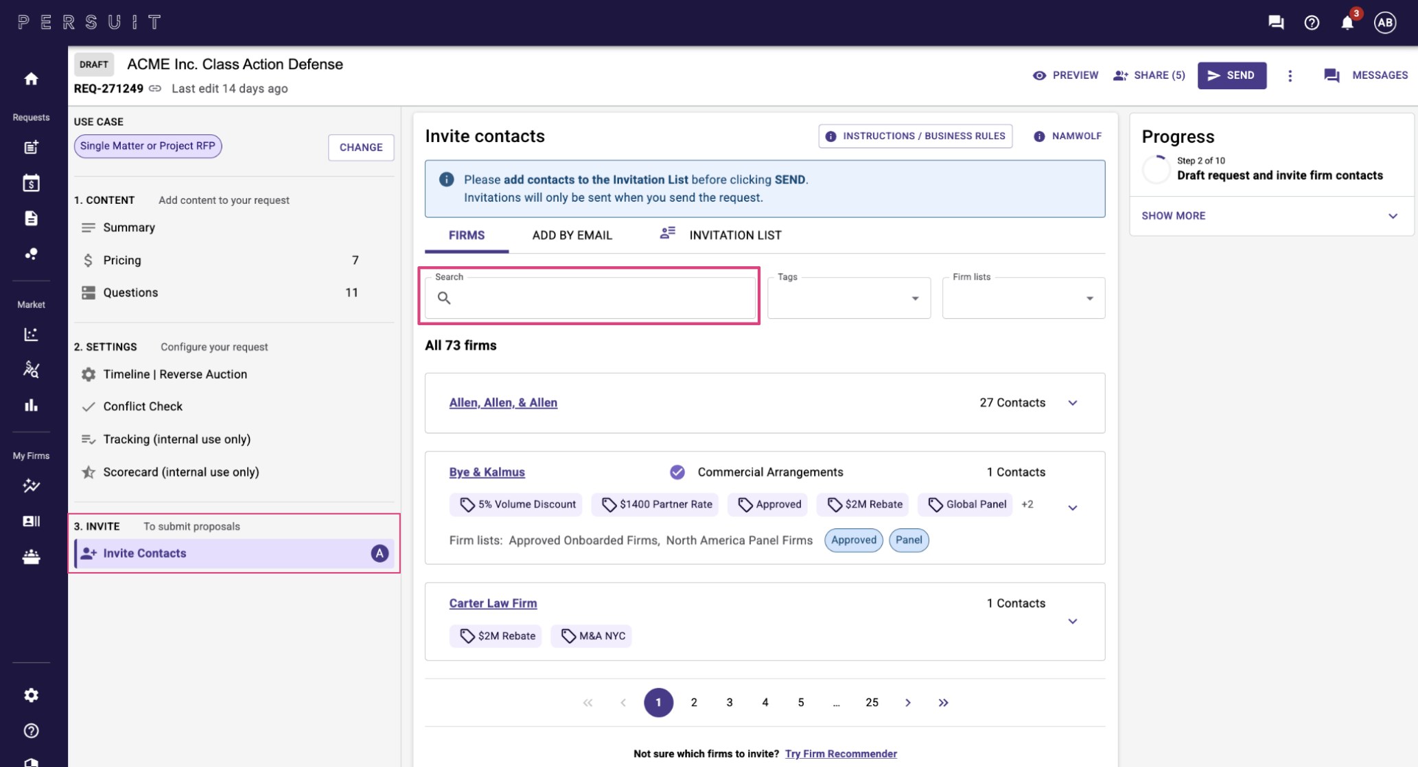Expand Allen, Allen, & Allen contacts
This screenshot has height=767, width=1418.
(1072, 403)
